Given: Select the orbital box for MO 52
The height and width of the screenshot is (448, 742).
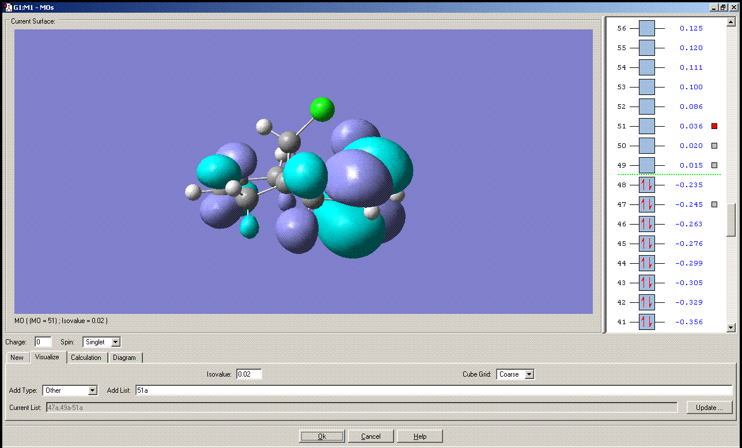Looking at the screenshot, I should 647,107.
